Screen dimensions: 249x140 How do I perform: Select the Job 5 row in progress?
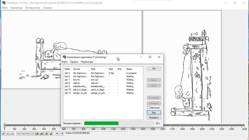(x=103, y=73)
